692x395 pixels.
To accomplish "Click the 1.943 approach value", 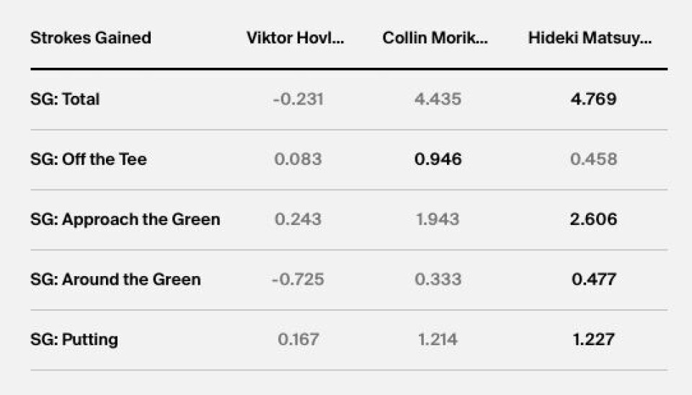I will tap(438, 219).
